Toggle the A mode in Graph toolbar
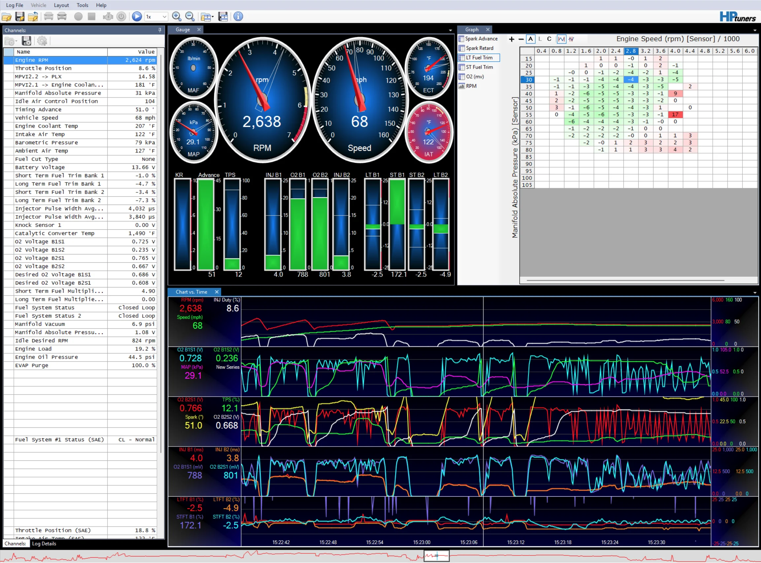Screen dimensions: 761x563 click(x=530, y=39)
